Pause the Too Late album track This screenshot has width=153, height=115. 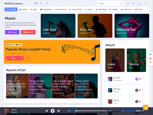[137, 79]
